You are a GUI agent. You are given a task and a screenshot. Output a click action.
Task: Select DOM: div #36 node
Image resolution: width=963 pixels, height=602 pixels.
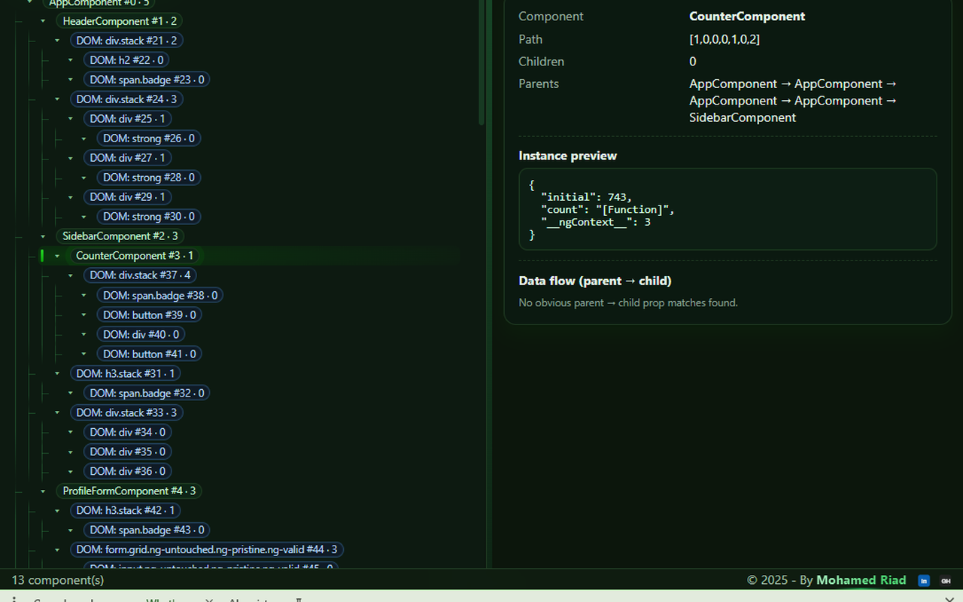pyautogui.click(x=127, y=471)
